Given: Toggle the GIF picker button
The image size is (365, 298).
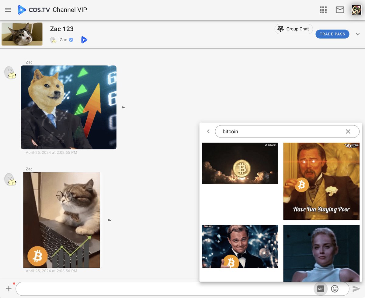Looking at the screenshot, I should click(320, 289).
